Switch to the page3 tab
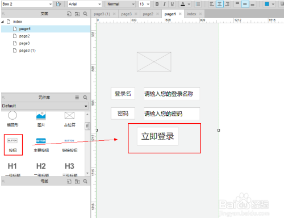Viewport: 284px width, 218px height. click(126, 14)
